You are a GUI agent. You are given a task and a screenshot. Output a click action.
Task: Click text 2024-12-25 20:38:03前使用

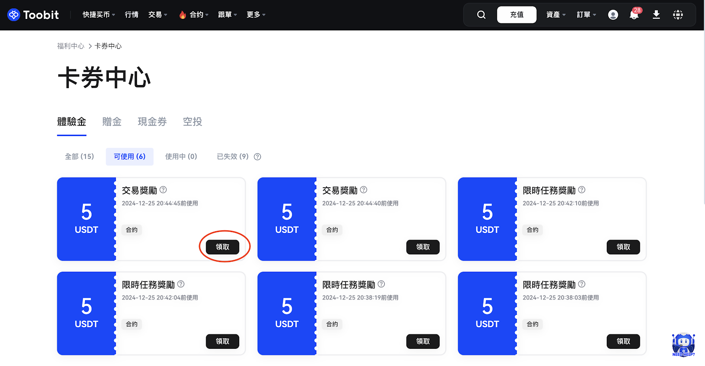pyautogui.click(x=561, y=298)
